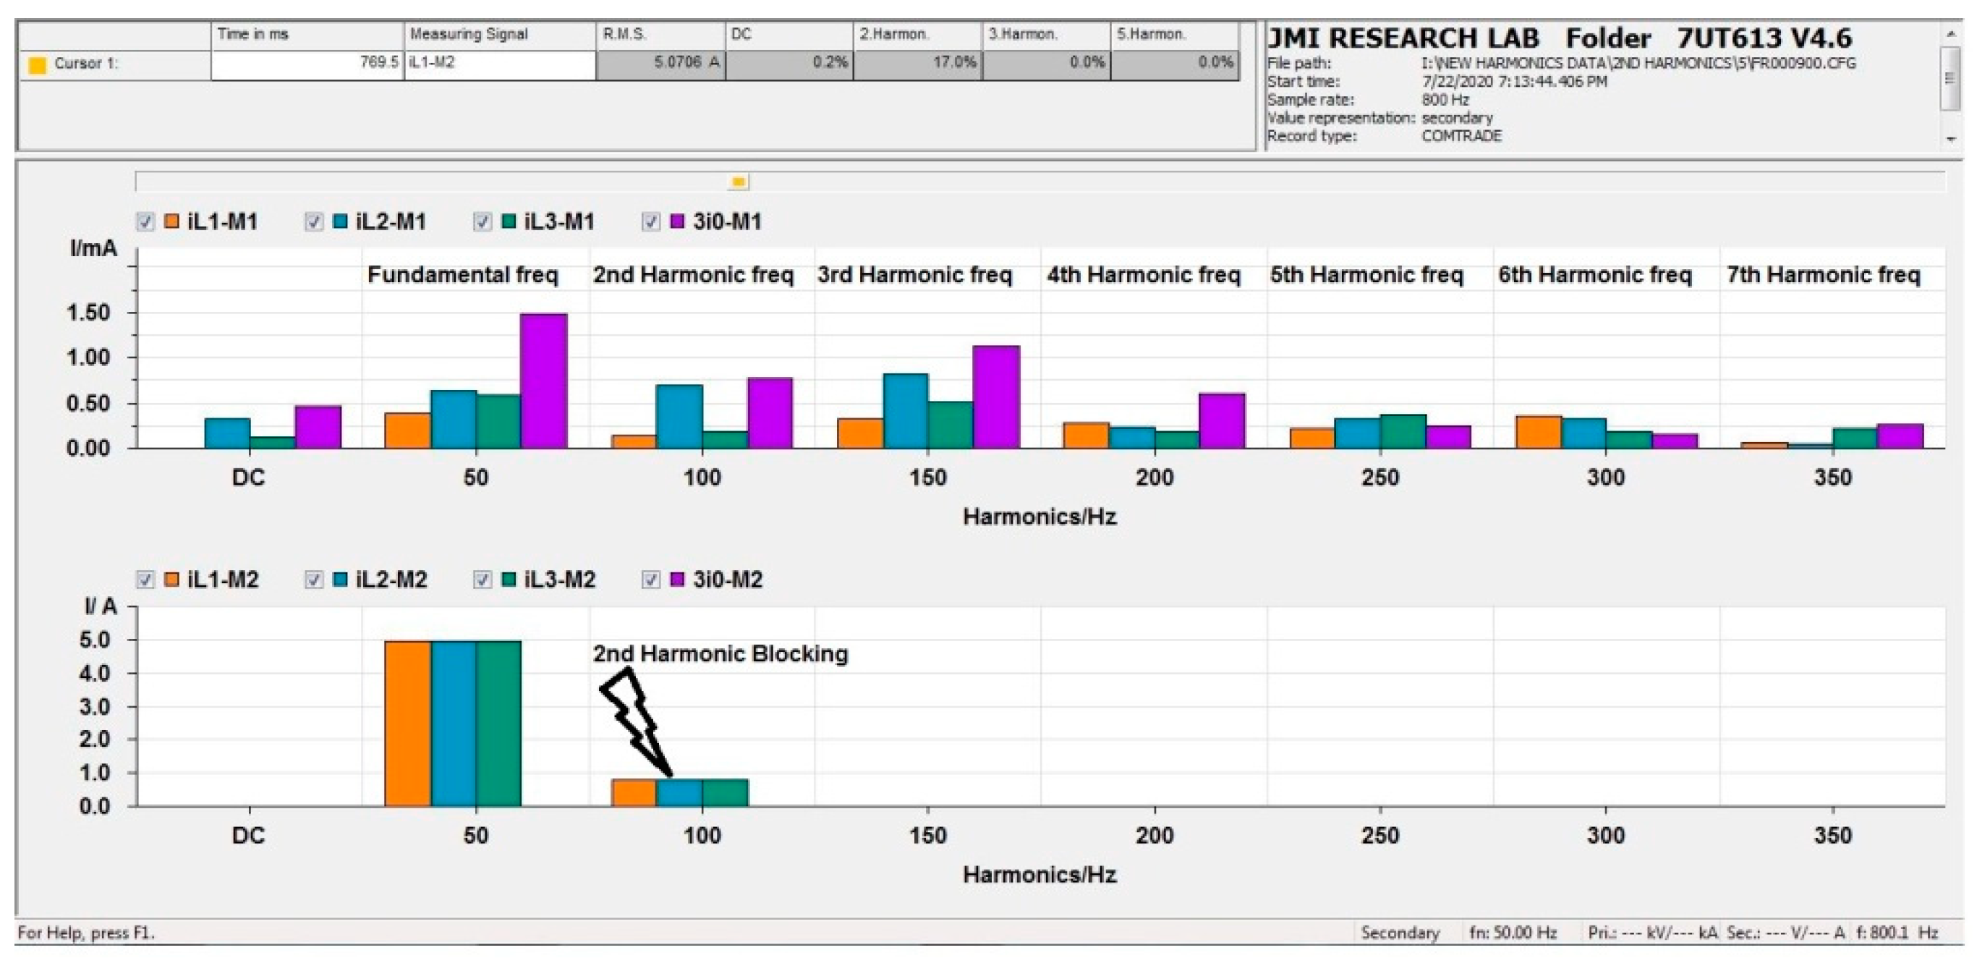Disable the 3i0-M1 signal checkbox
The width and height of the screenshot is (1977, 966).
pos(651,223)
